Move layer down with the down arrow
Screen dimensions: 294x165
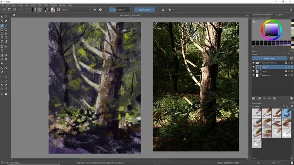[265, 99]
